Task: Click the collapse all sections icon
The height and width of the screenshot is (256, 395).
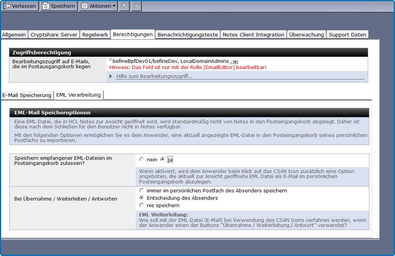Action: (x=136, y=6)
